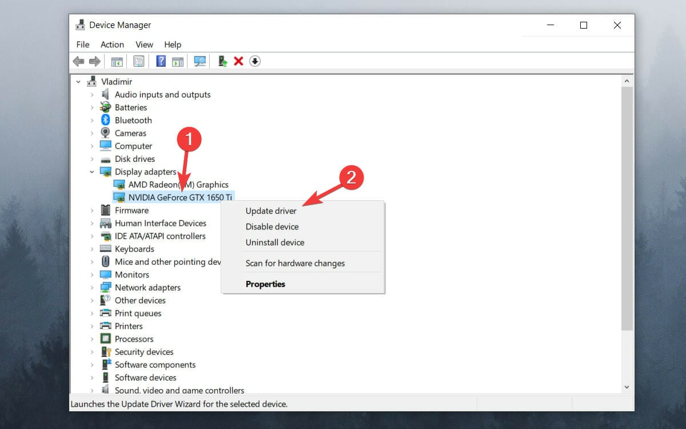Viewport: 686px width, 429px height.
Task: Click the monitor scan-hardware toolbar icon
Action: (x=200, y=61)
